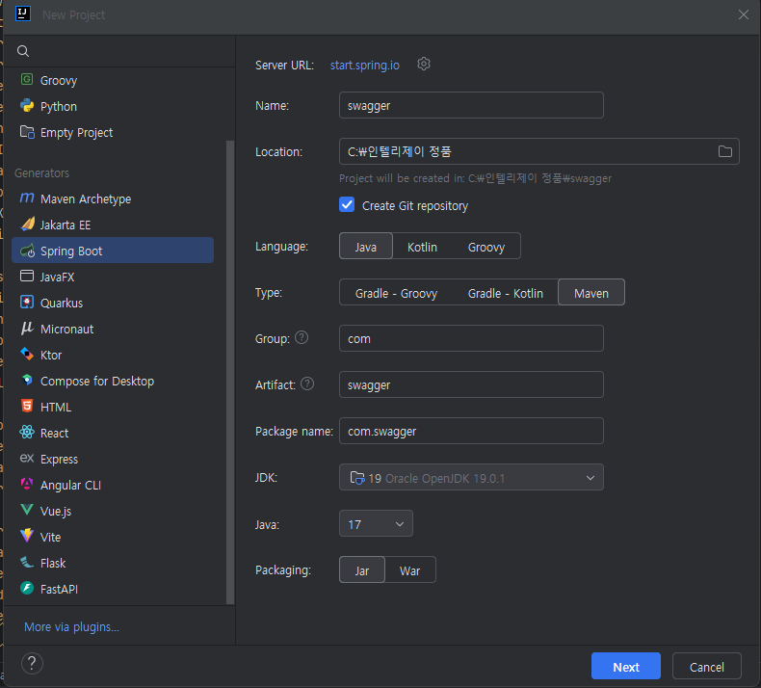Select the Express generator icon
This screenshot has width=761, height=688.
click(27, 458)
